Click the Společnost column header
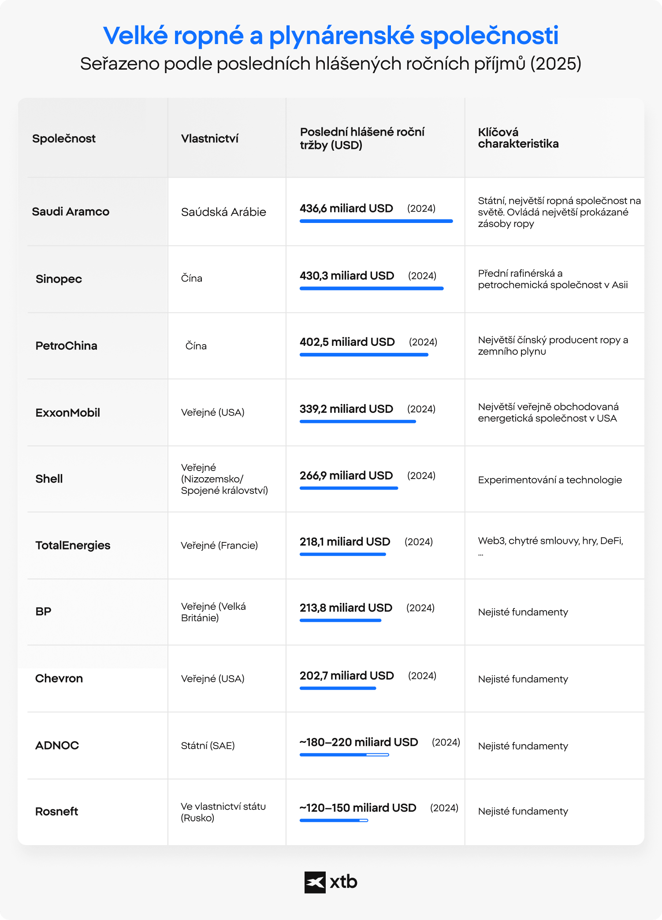Image resolution: width=662 pixels, height=920 pixels. 64,138
